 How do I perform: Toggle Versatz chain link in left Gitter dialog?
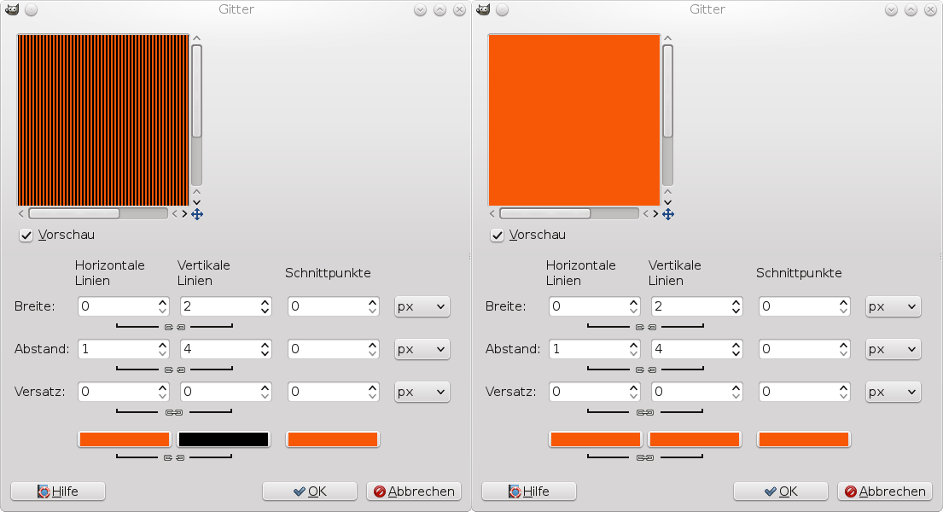(x=174, y=412)
